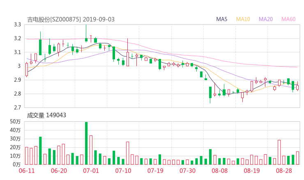Select the 06-11 date on the axis
The width and height of the screenshot is (304, 180).
[x=27, y=170]
